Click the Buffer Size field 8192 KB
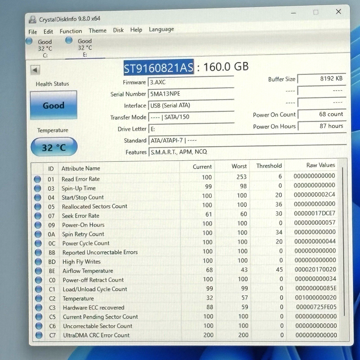The height and width of the screenshot is (360, 360). pos(322,79)
